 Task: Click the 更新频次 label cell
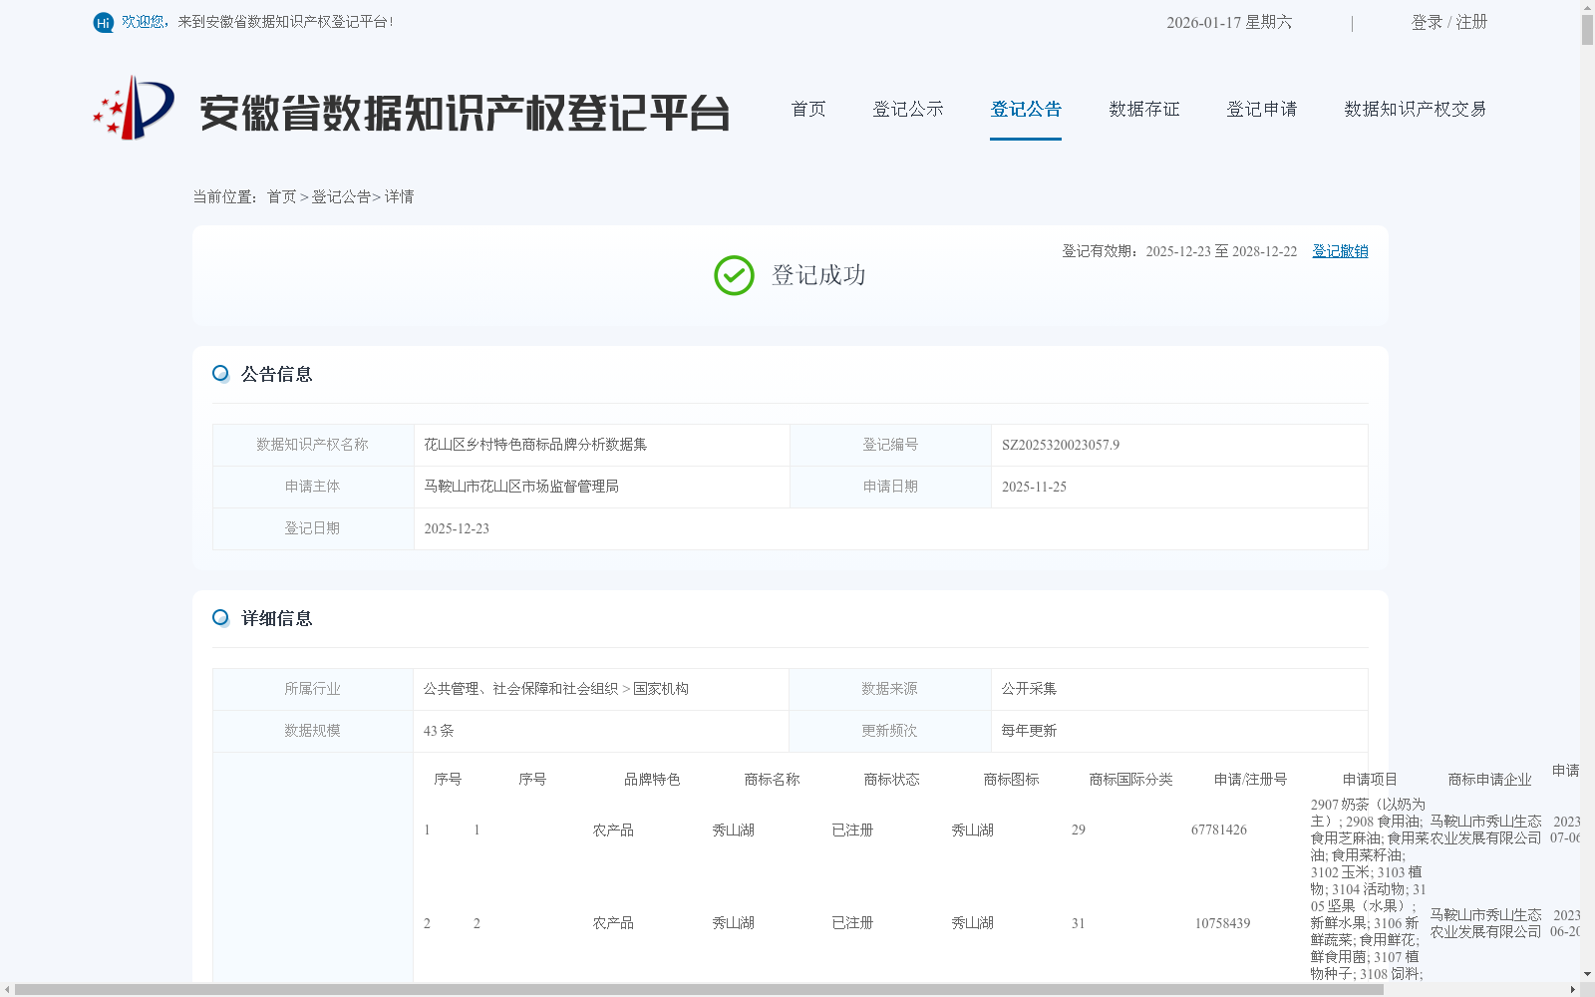click(x=889, y=731)
